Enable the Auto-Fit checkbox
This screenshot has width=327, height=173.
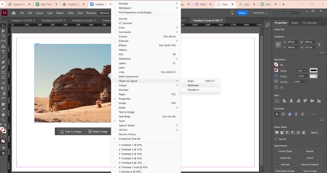(x=277, y=139)
